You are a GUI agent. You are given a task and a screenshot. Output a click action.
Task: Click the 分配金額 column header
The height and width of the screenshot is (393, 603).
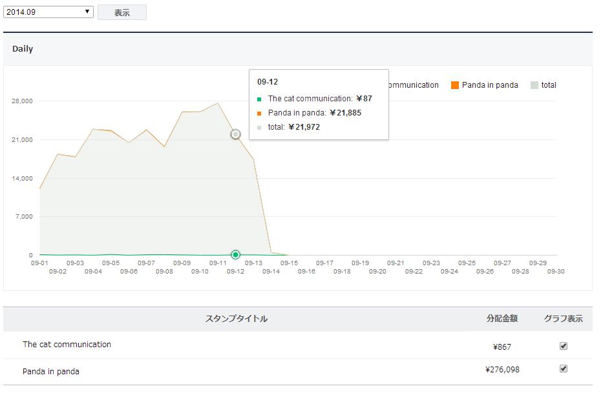coord(502,319)
